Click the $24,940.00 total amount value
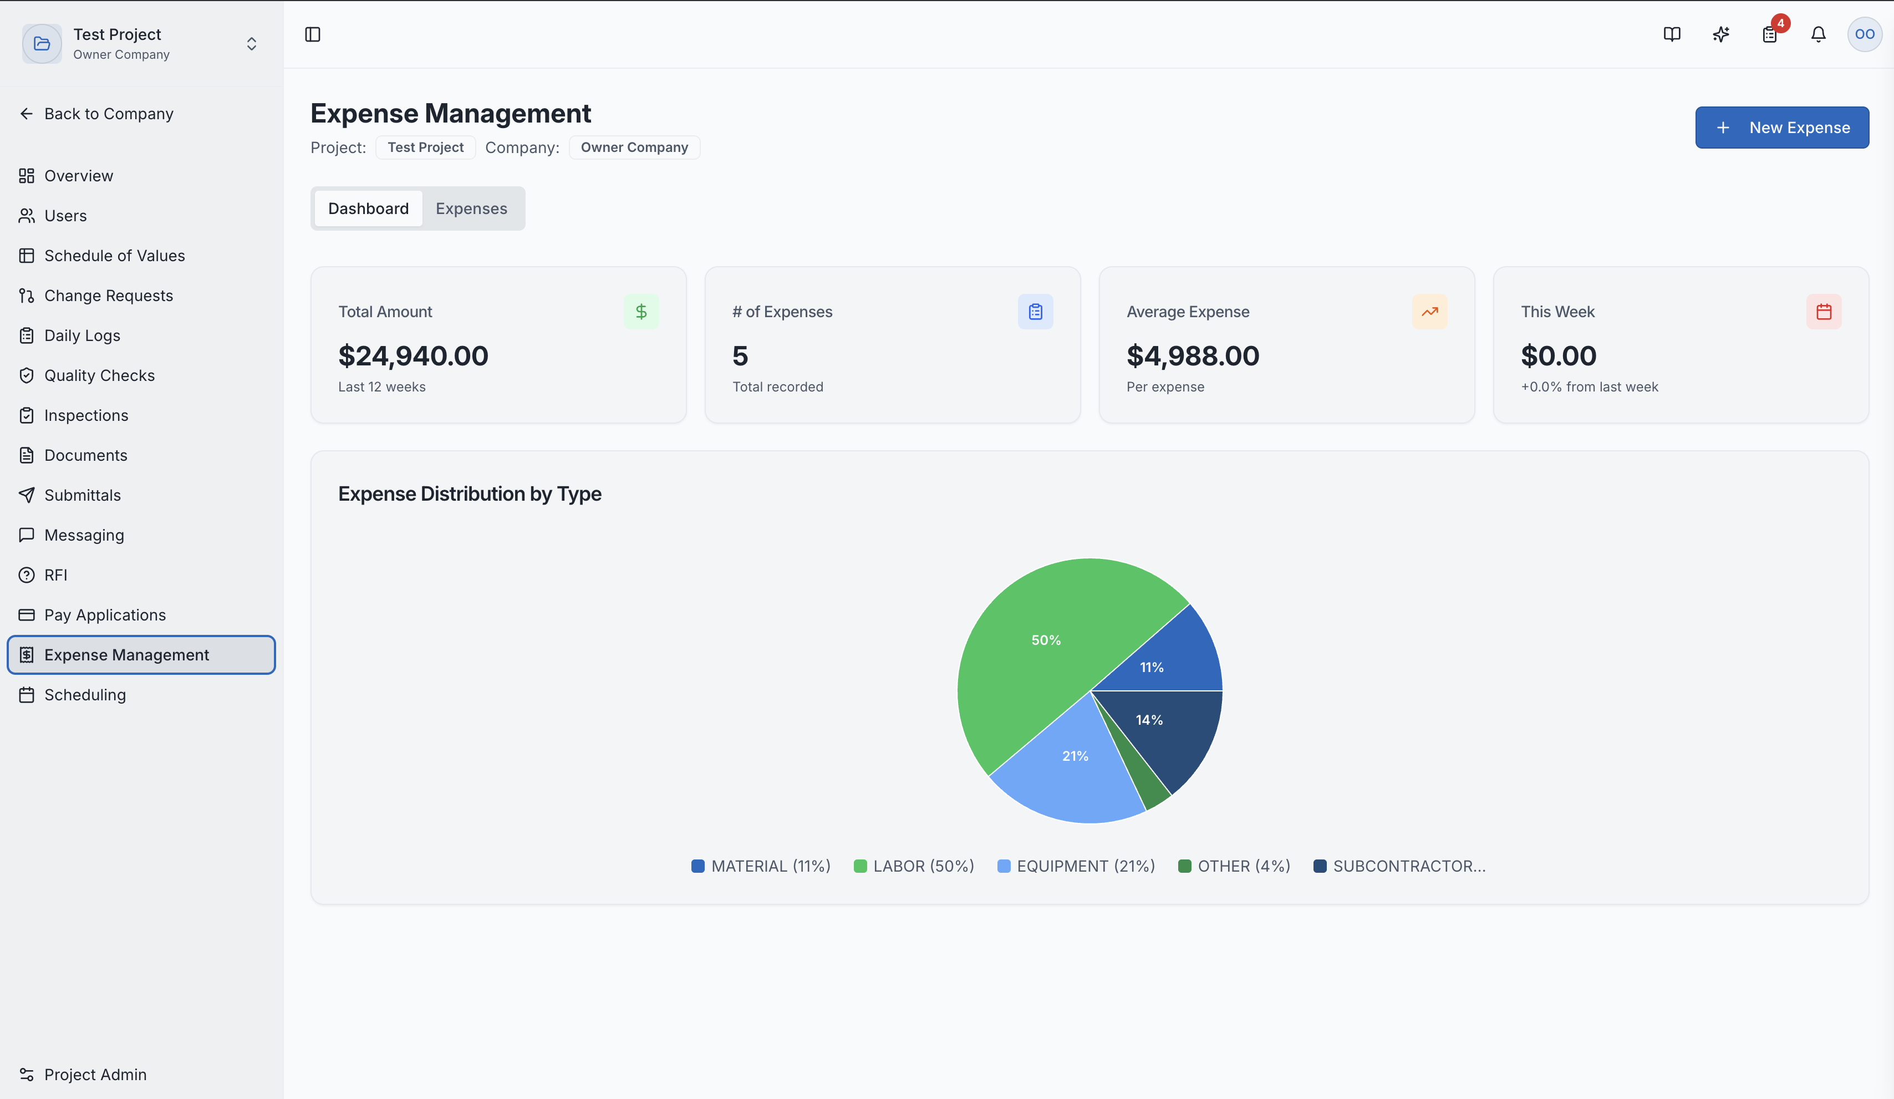 click(414, 355)
